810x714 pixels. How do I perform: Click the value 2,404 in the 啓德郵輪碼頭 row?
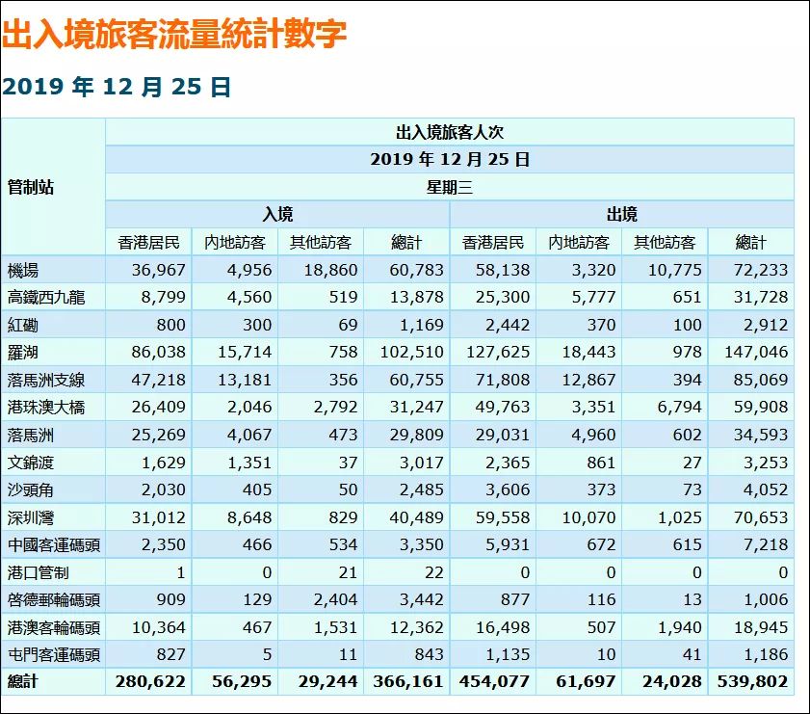(335, 600)
